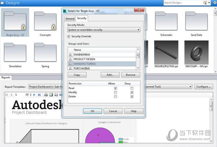The image size is (217, 147).
Task: Jump to last report page
Action: 39,95
